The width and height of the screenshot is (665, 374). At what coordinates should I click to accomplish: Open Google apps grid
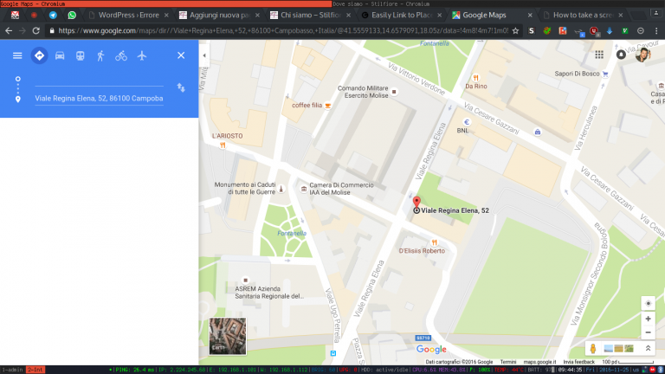[599, 55]
